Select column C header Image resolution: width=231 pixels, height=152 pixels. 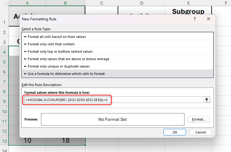tap(101, 3)
